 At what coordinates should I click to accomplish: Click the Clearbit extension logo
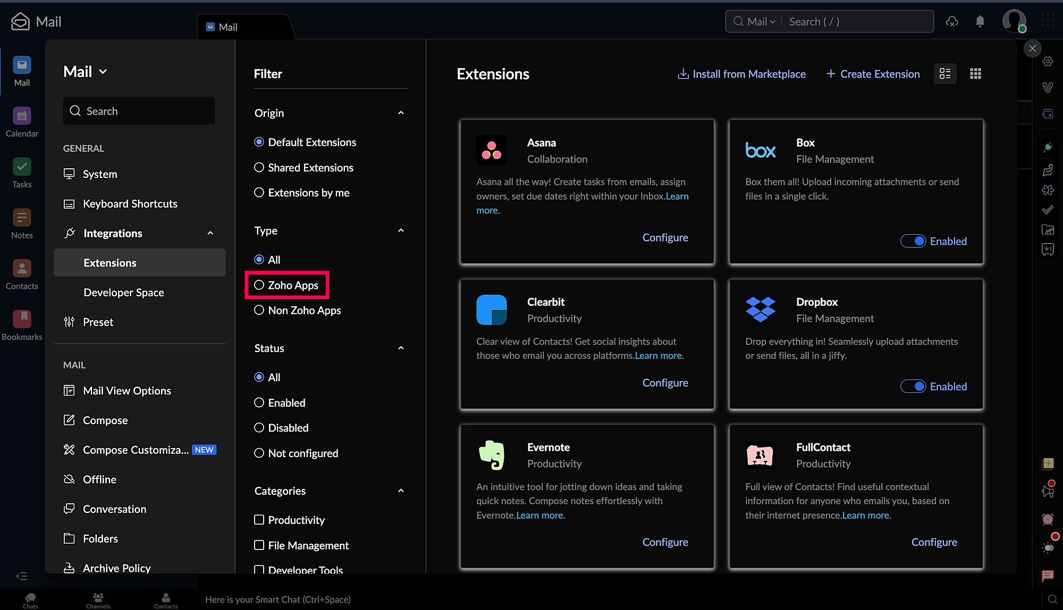[x=492, y=310]
